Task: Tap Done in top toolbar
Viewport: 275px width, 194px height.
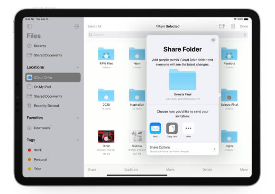Action: point(244,26)
